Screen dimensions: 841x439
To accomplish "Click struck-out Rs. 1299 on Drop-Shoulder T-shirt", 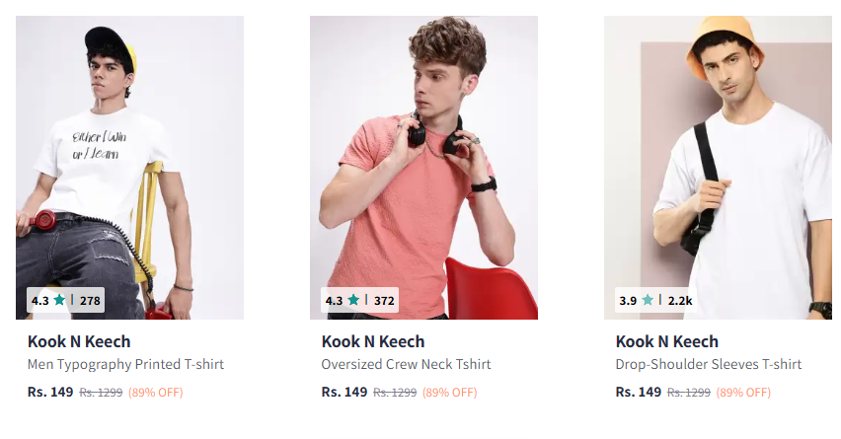I will tap(689, 393).
